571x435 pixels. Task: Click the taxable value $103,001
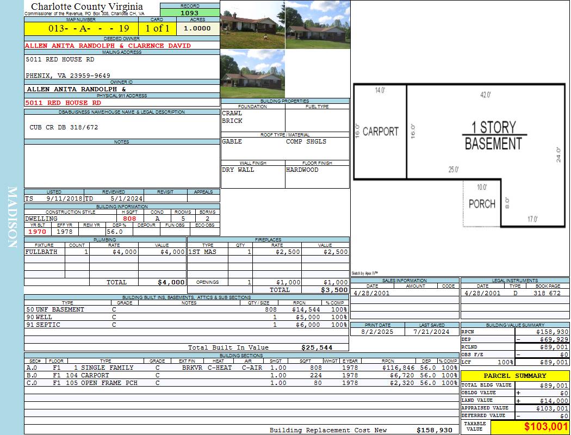pos(530,427)
